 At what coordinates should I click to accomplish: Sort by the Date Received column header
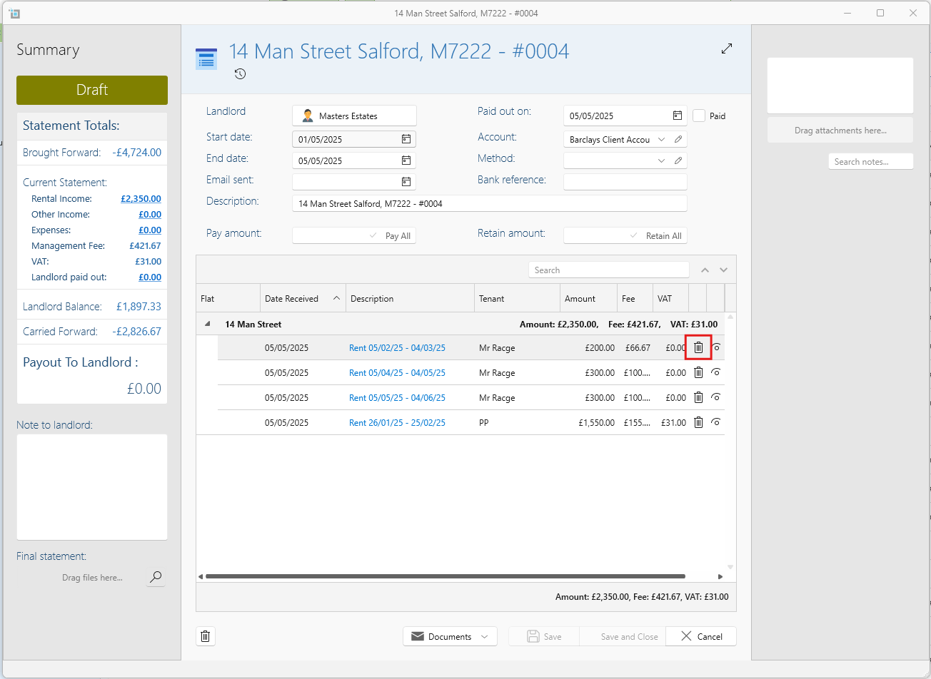pyautogui.click(x=303, y=299)
